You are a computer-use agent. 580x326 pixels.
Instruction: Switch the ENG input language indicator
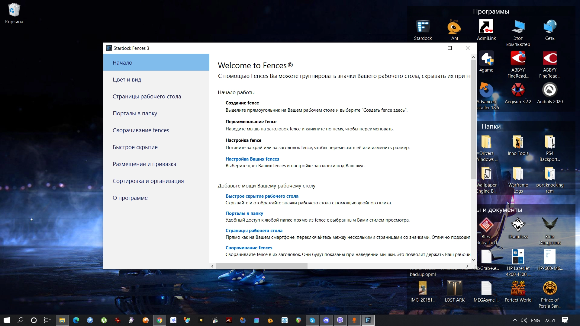[x=535, y=320]
